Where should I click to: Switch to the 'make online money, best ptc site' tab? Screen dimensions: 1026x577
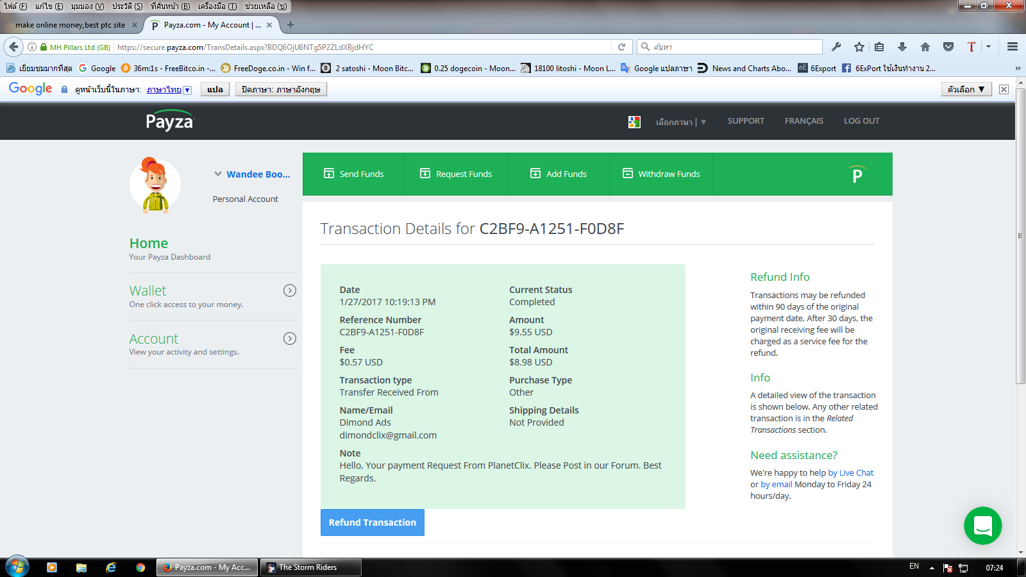point(70,25)
